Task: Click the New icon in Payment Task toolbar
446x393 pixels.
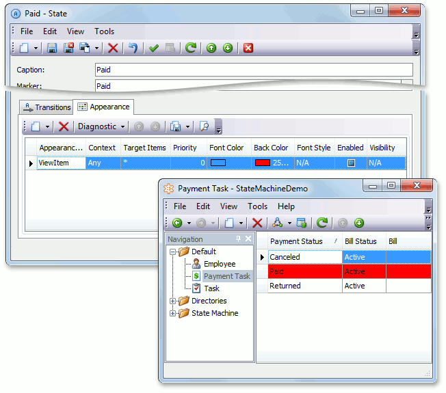Action: tap(229, 223)
